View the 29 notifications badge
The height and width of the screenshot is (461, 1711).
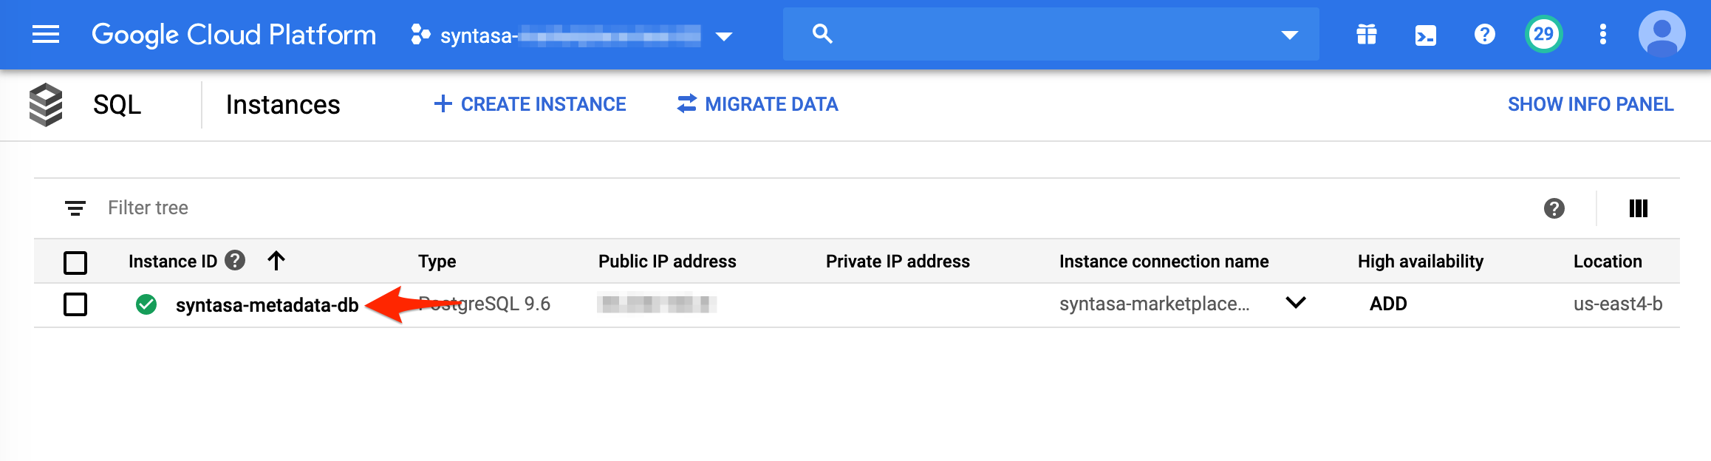click(x=1543, y=35)
